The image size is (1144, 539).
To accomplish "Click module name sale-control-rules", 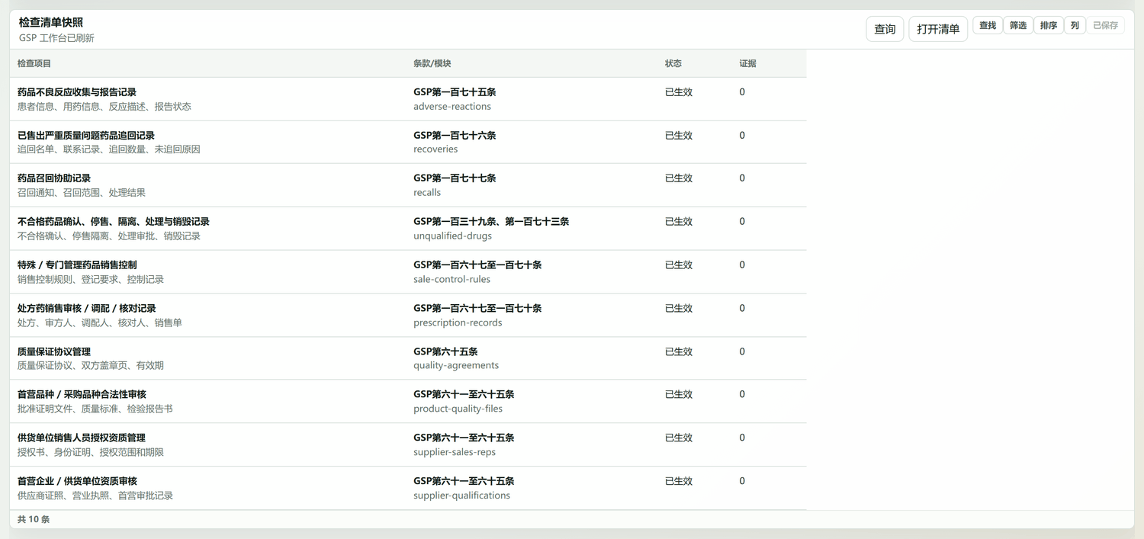I will click(451, 279).
